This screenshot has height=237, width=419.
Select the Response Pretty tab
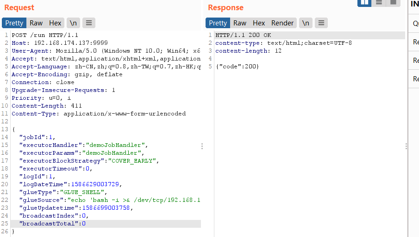218,23
